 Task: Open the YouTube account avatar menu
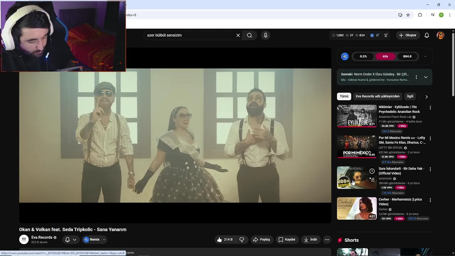pyautogui.click(x=440, y=35)
